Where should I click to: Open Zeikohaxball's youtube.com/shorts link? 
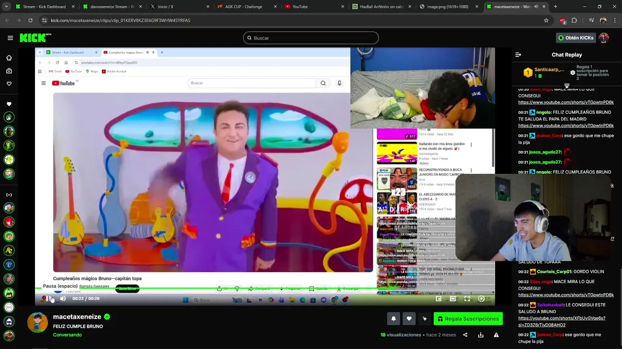(x=561, y=321)
